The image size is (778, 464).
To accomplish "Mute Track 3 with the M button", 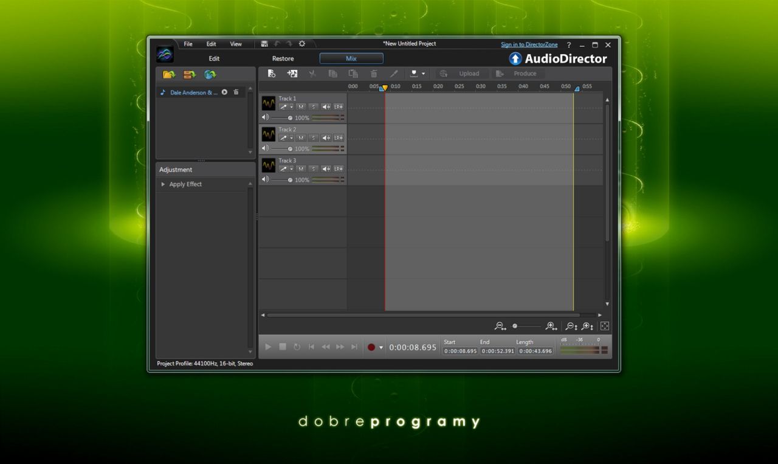I will pyautogui.click(x=300, y=169).
